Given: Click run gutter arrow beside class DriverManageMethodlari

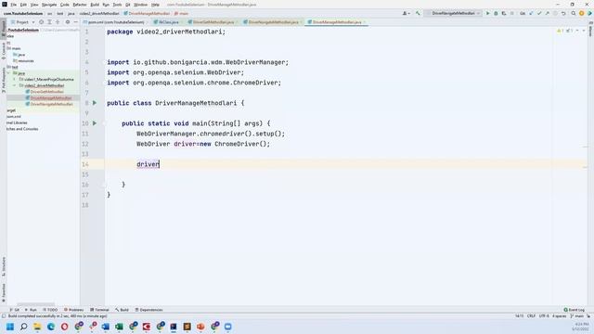Looking at the screenshot, I should click(95, 103).
